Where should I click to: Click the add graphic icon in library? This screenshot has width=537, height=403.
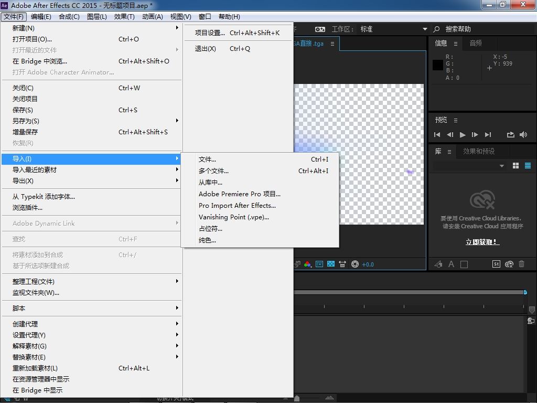438,264
